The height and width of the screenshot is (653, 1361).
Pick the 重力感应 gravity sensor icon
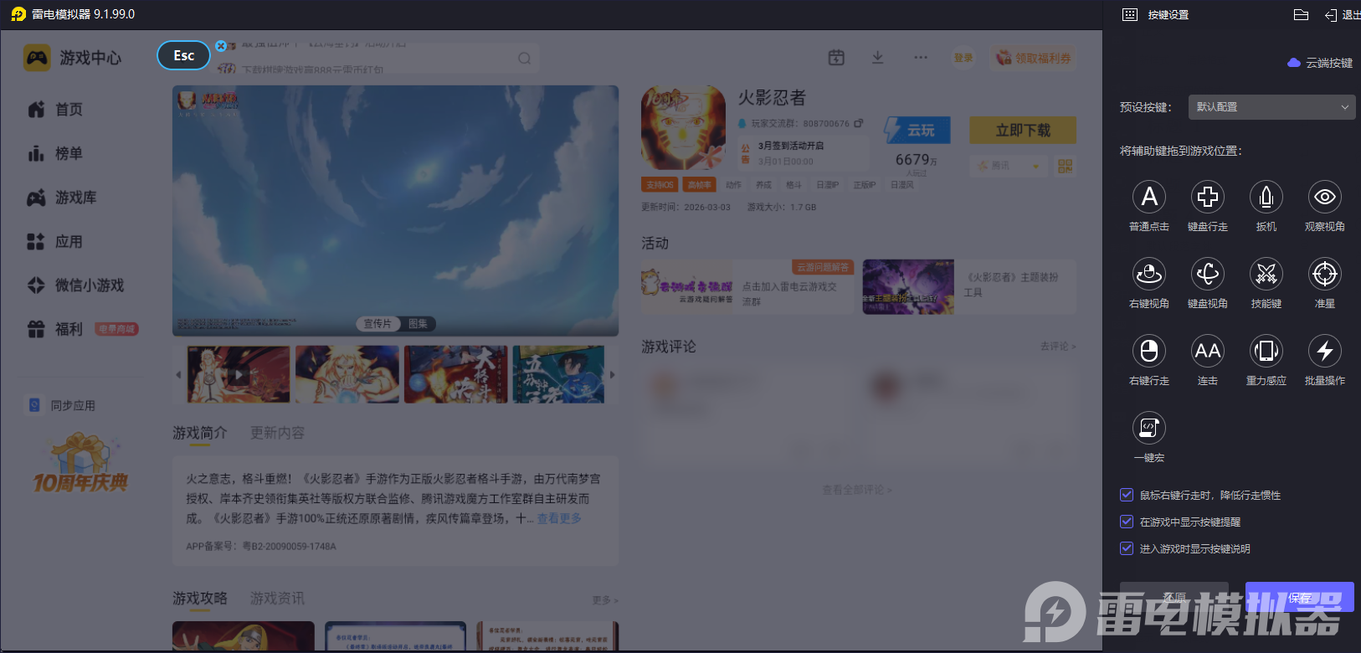pos(1266,351)
